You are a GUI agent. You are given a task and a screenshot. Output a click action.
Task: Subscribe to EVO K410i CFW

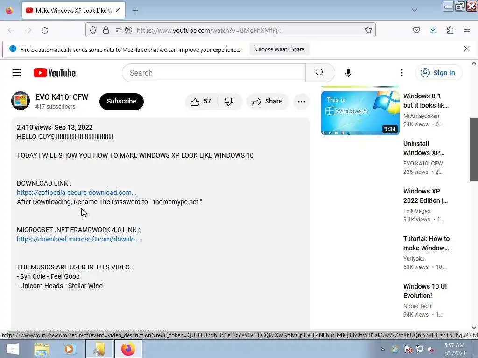pos(121,101)
